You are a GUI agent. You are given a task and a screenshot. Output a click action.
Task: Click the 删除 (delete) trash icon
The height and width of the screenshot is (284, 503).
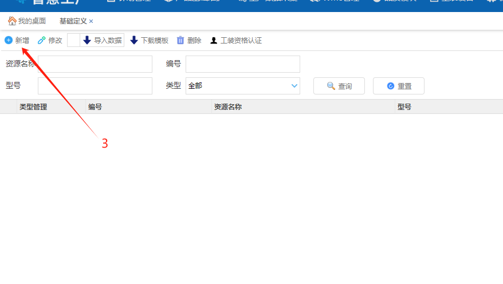click(180, 40)
